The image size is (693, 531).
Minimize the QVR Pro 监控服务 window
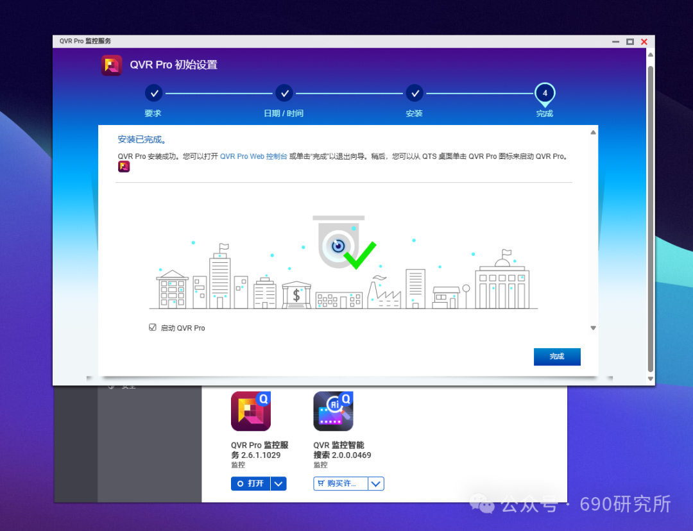pos(615,42)
